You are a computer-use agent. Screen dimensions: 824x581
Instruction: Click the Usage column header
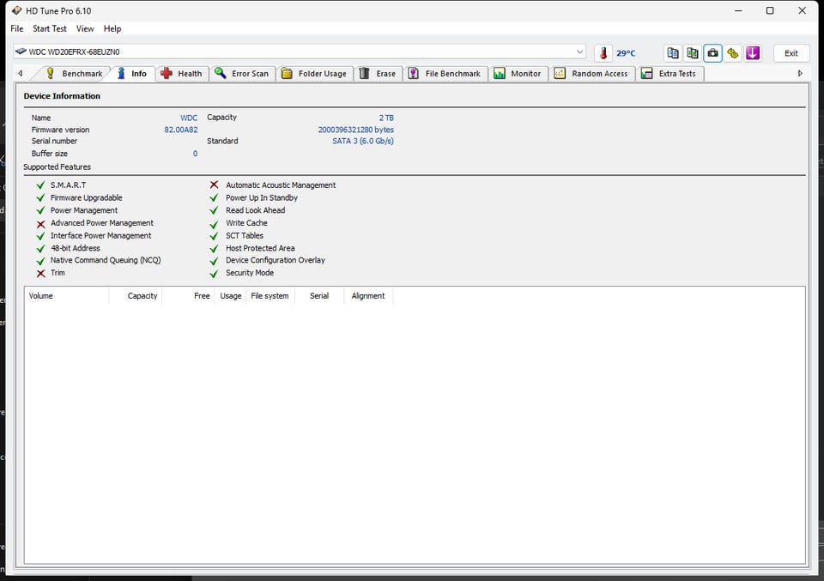click(x=230, y=296)
